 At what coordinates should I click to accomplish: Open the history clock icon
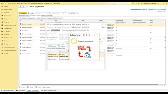(x=136, y=3)
